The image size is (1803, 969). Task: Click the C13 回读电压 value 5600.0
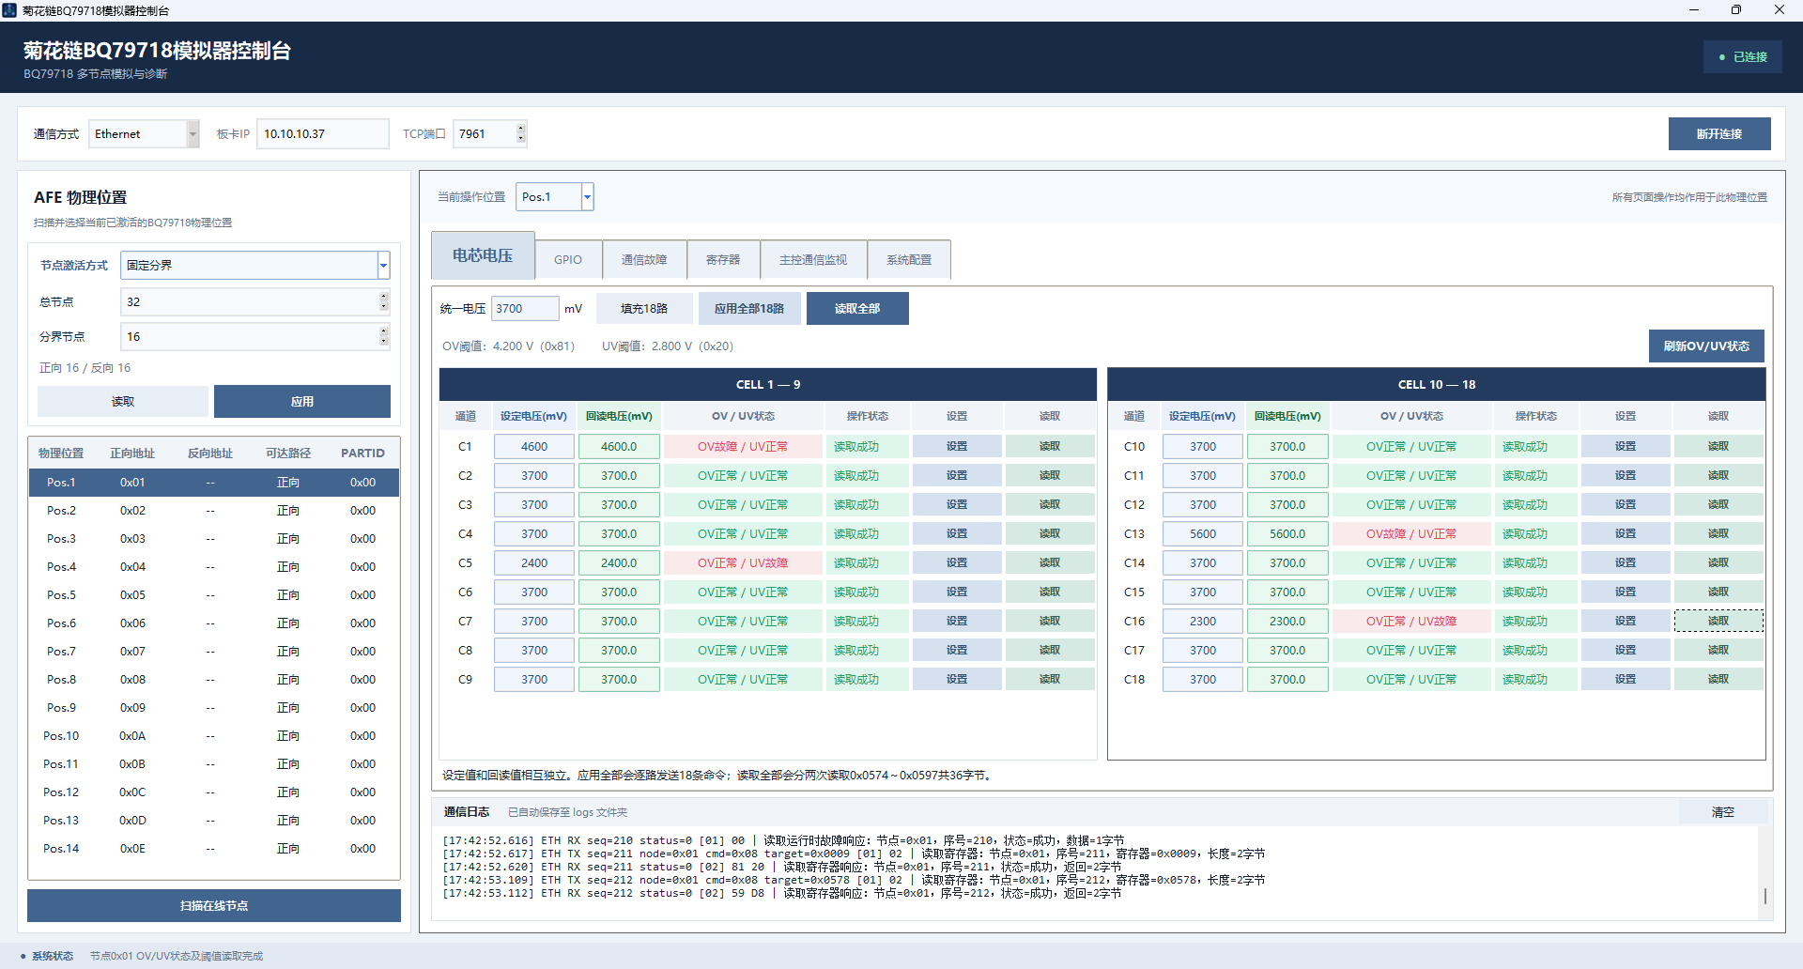pos(1287,534)
